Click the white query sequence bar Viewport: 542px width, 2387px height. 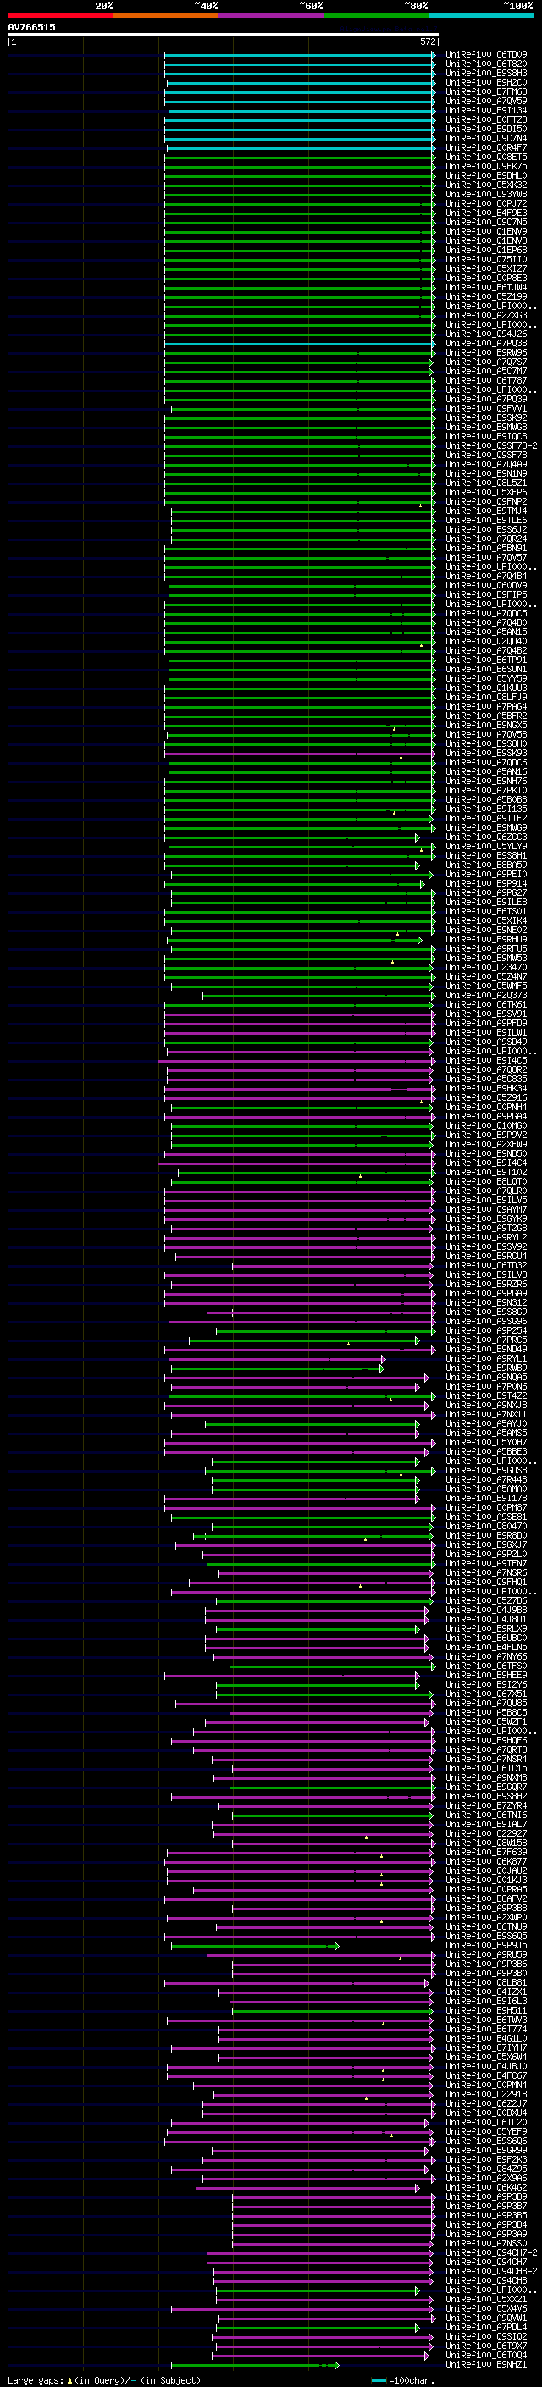pyautogui.click(x=224, y=34)
